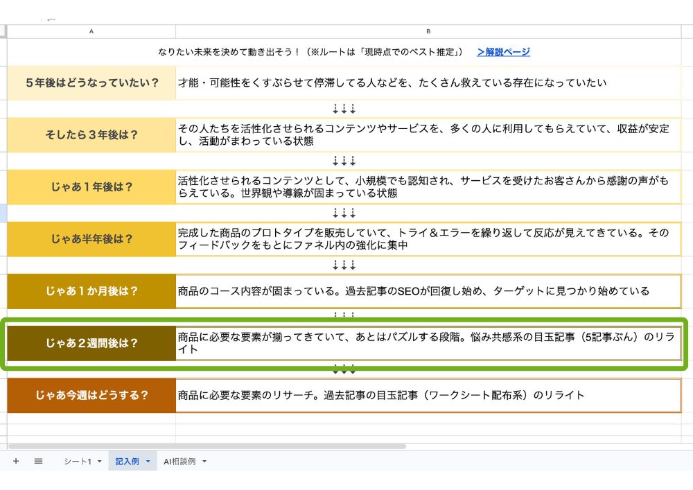Click the answer cell starting 才能・可能性をくすぶらせて
The width and height of the screenshot is (693, 490).
point(428,82)
